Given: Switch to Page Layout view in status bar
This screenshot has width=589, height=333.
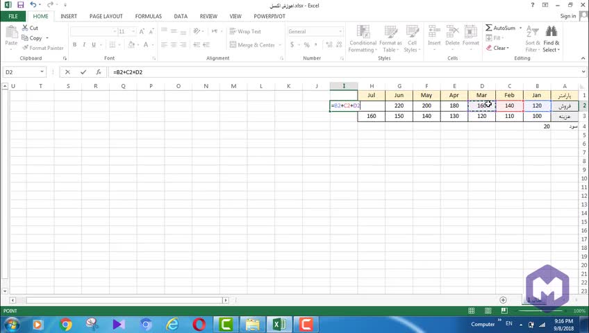Looking at the screenshot, I should (x=488, y=311).
